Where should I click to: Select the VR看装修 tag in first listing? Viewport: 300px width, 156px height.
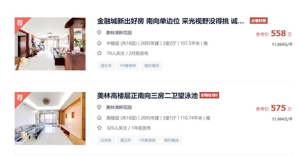tap(128, 66)
